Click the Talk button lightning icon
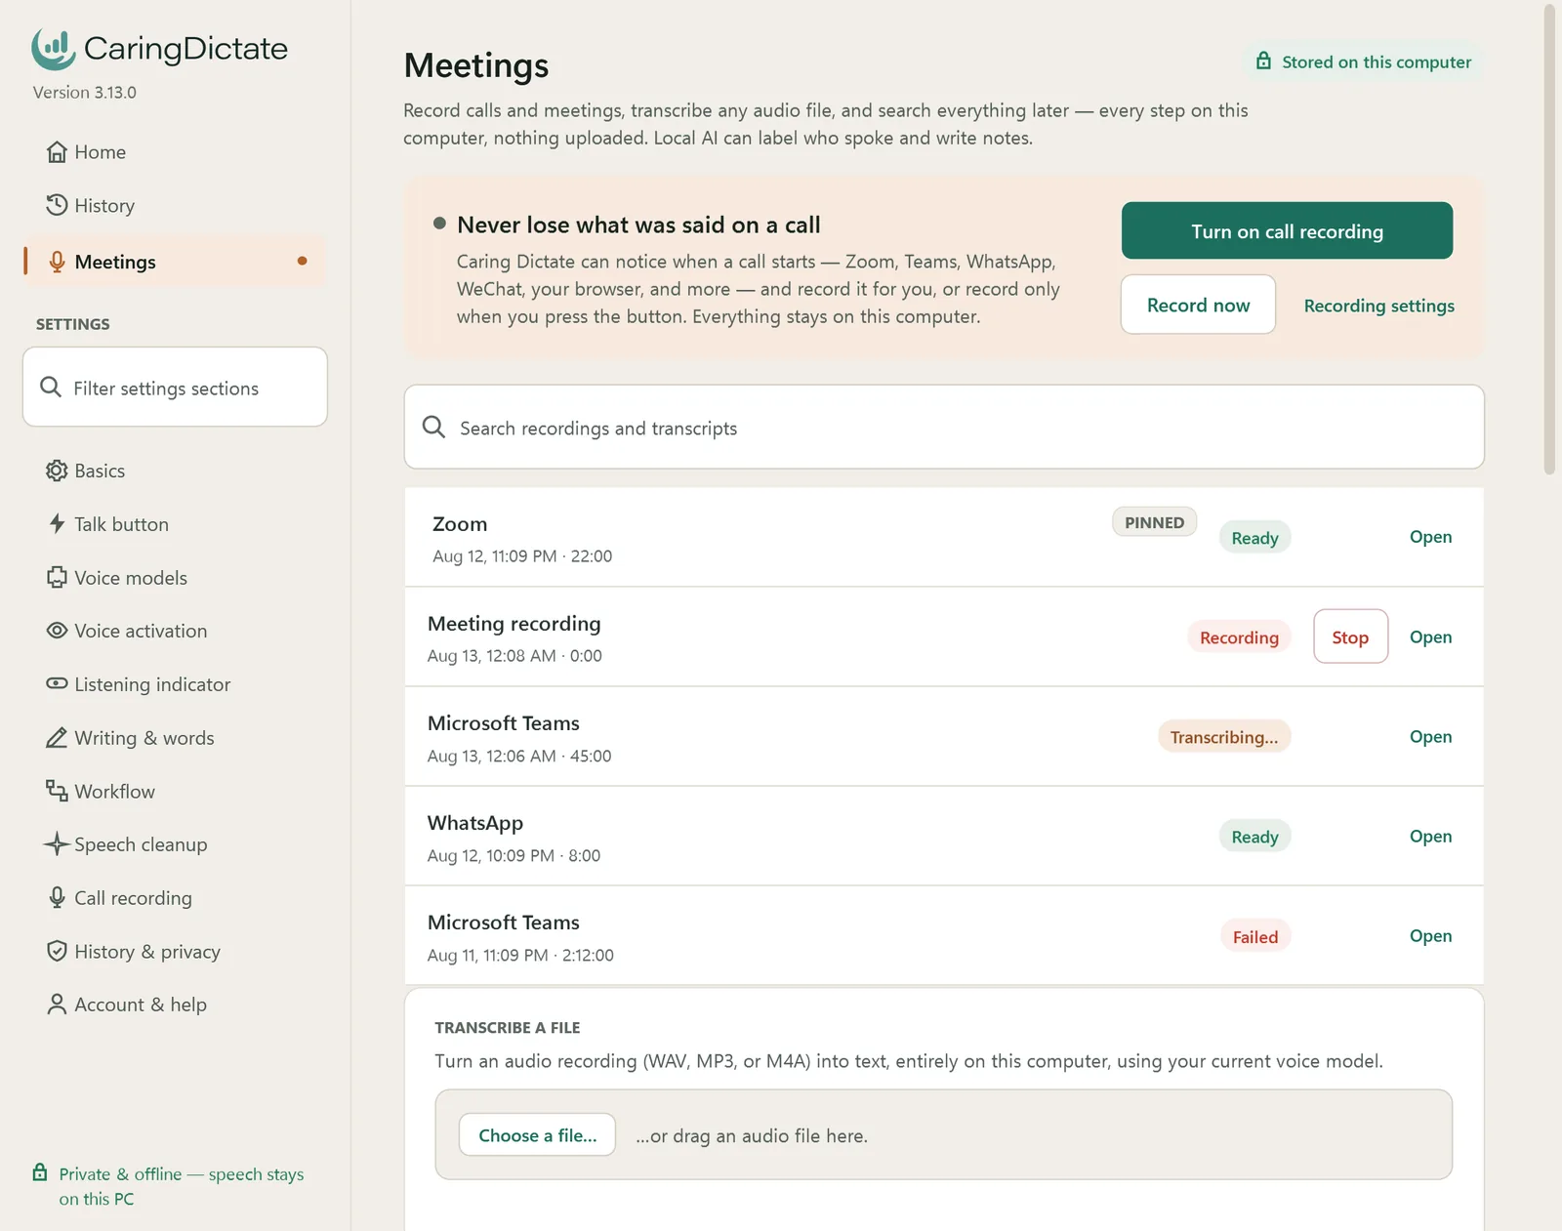This screenshot has height=1231, width=1562. tap(57, 524)
